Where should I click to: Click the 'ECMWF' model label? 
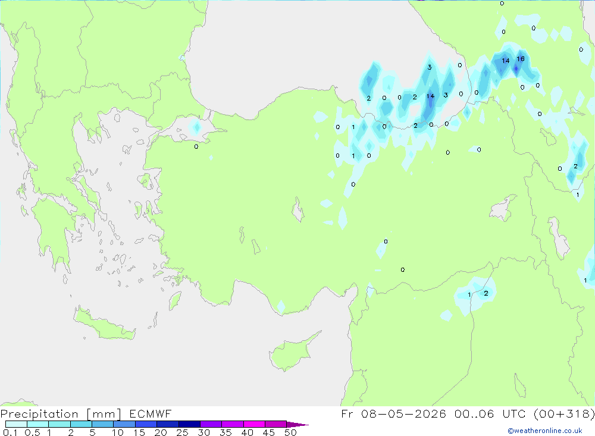[x=151, y=413]
